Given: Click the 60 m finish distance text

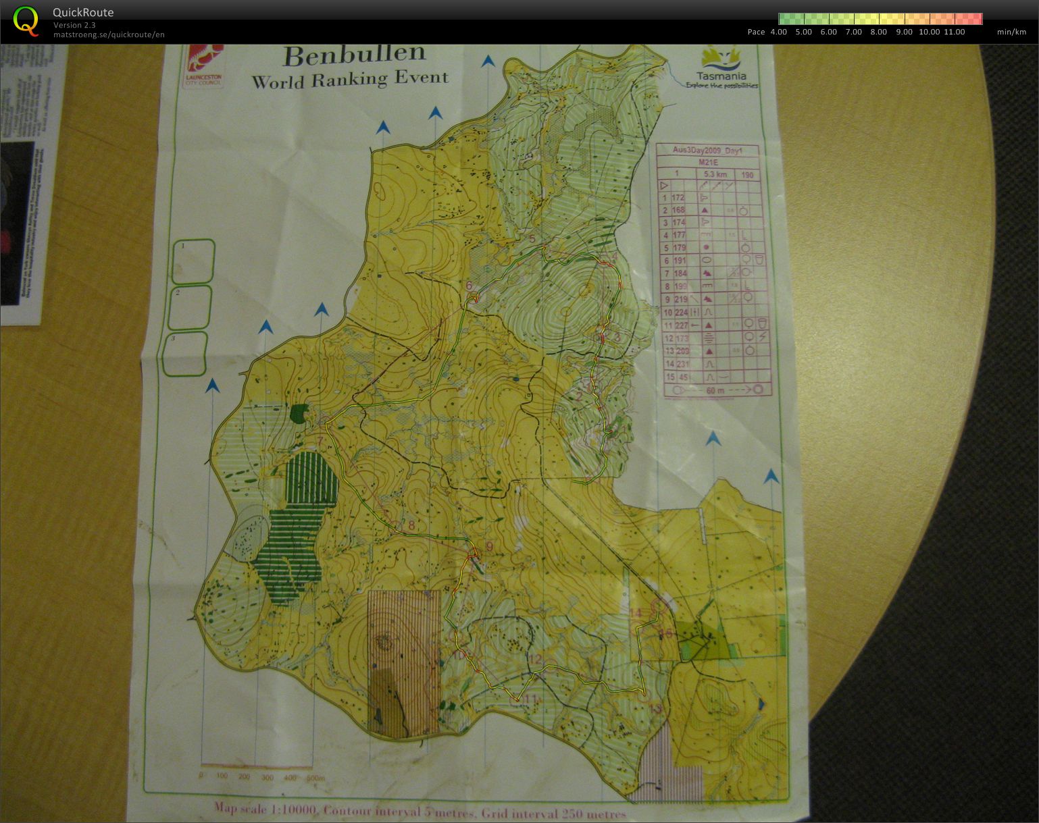Looking at the screenshot, I should pyautogui.click(x=715, y=390).
